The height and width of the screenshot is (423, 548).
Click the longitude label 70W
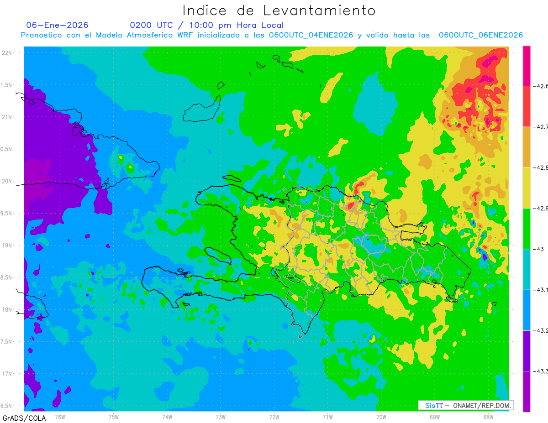pos(381,417)
